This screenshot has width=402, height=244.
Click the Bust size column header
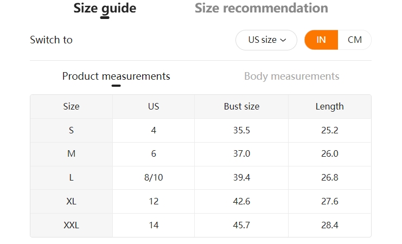[241, 107]
